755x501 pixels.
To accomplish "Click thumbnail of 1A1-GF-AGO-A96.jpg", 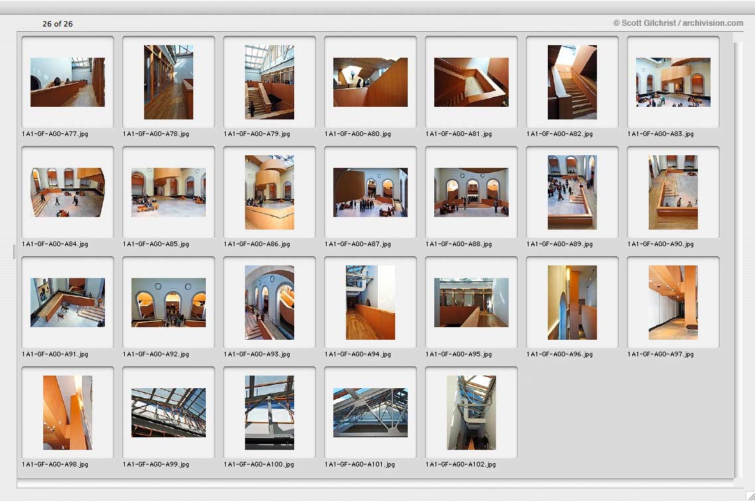I will pyautogui.click(x=572, y=302).
